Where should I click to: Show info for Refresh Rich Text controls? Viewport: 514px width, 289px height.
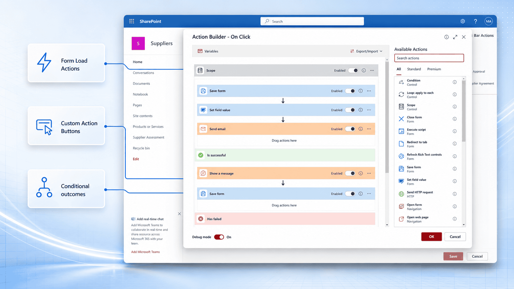pos(455,156)
